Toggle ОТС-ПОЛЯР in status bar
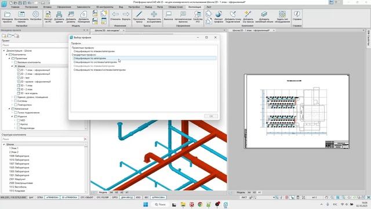371x209 pixels. click(x=103, y=197)
